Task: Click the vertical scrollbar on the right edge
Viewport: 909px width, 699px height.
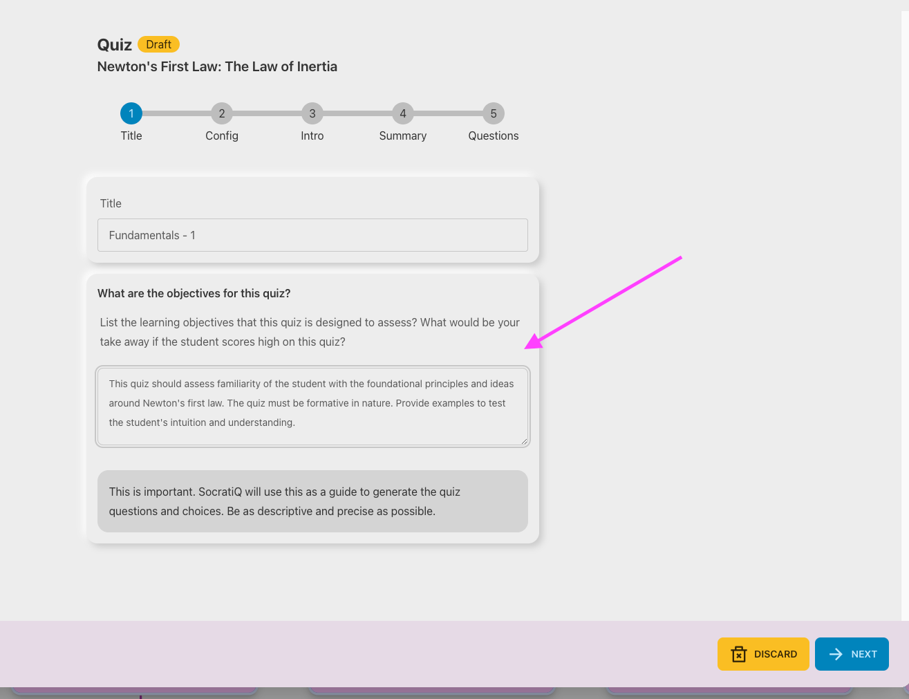Action: pos(905,311)
